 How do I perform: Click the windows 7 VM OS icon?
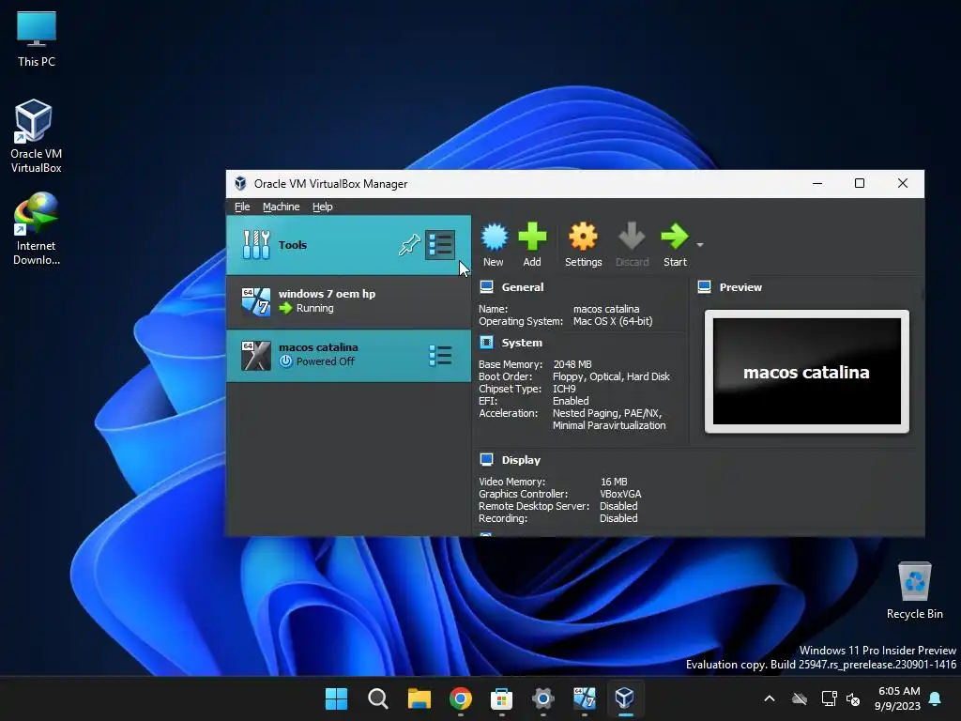(255, 301)
